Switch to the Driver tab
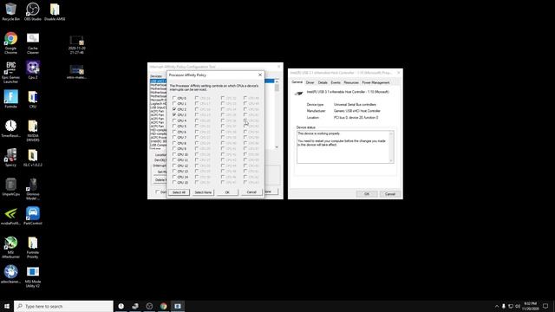555x312 pixels. [310, 82]
